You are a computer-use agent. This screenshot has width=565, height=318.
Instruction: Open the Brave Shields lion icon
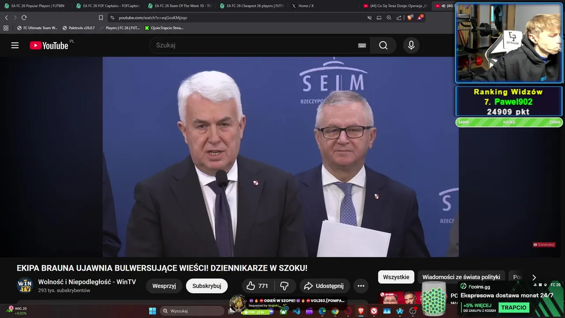point(410,18)
